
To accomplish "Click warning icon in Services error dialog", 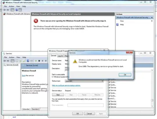I will [x=75, y=61].
